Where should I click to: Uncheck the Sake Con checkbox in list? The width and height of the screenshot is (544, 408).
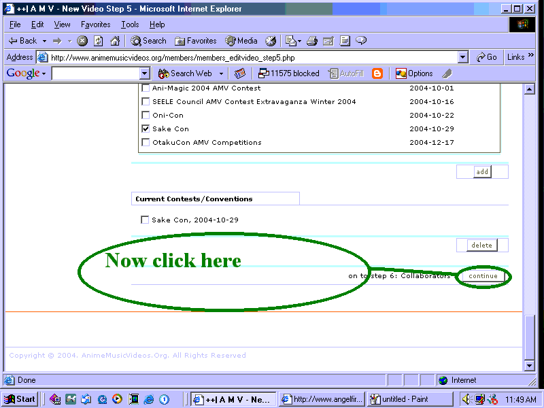[146, 129]
